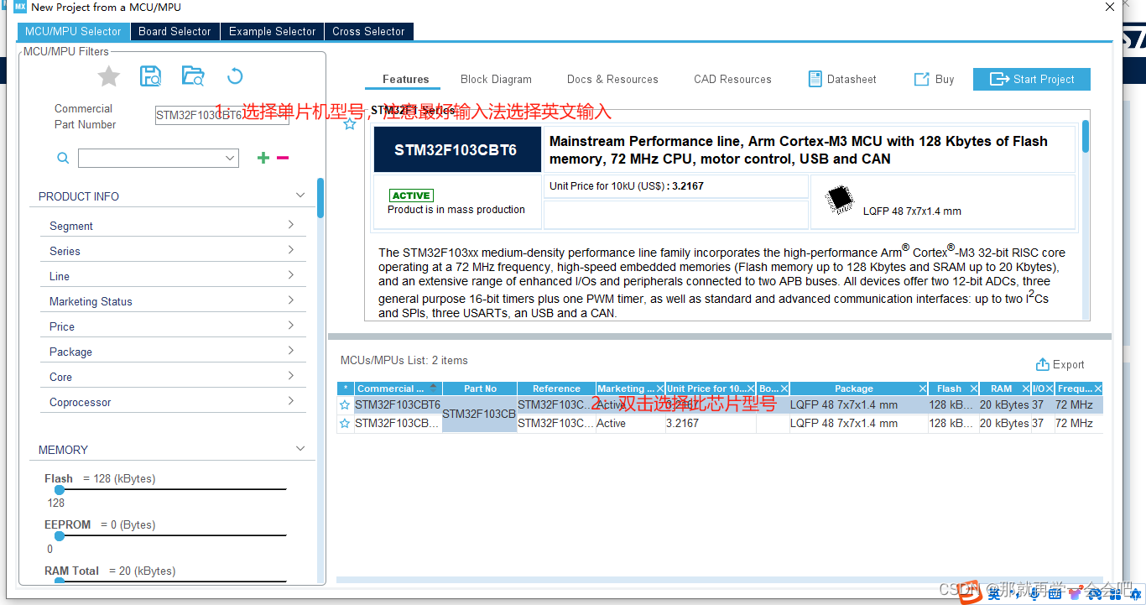The image size is (1146, 605).
Task: Open the CAD Resources tab
Action: 732,79
